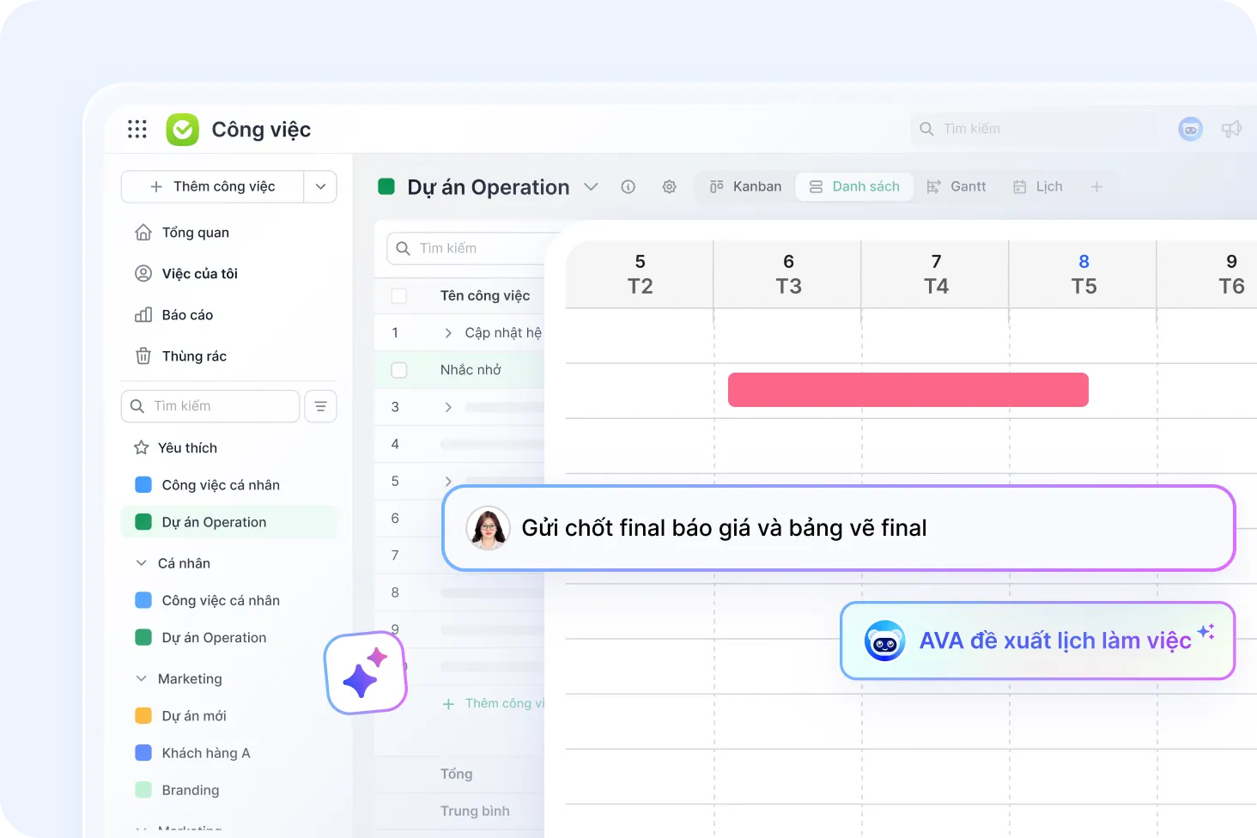1257x838 pixels.
Task: Switch to the Kanban view tab
Action: click(745, 186)
